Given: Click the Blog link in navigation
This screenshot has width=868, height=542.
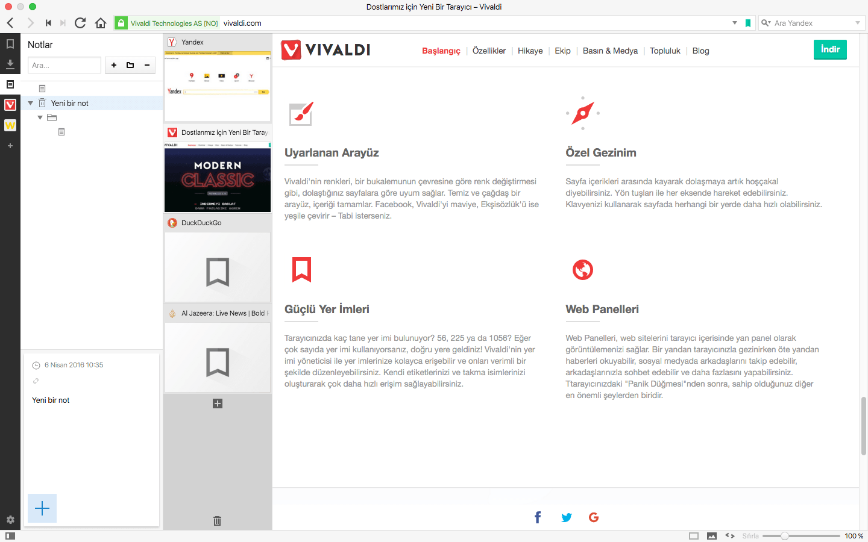Looking at the screenshot, I should pyautogui.click(x=700, y=51).
